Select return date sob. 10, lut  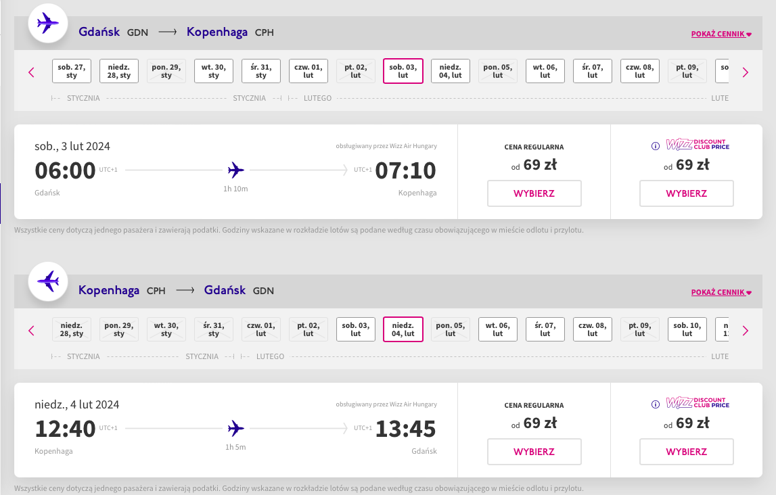point(687,329)
